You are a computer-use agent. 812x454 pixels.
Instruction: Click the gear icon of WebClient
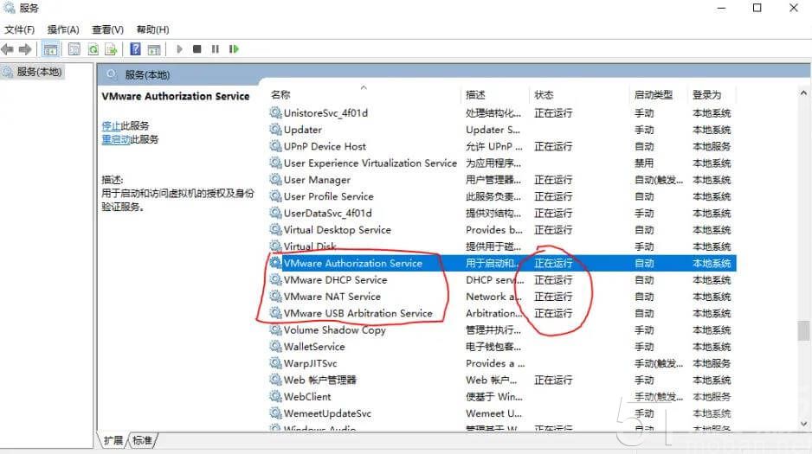pyautogui.click(x=275, y=397)
